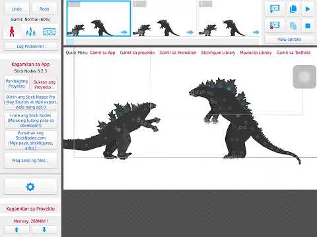Click the paste frame icon
This screenshot has height=237, width=317.
point(293,26)
